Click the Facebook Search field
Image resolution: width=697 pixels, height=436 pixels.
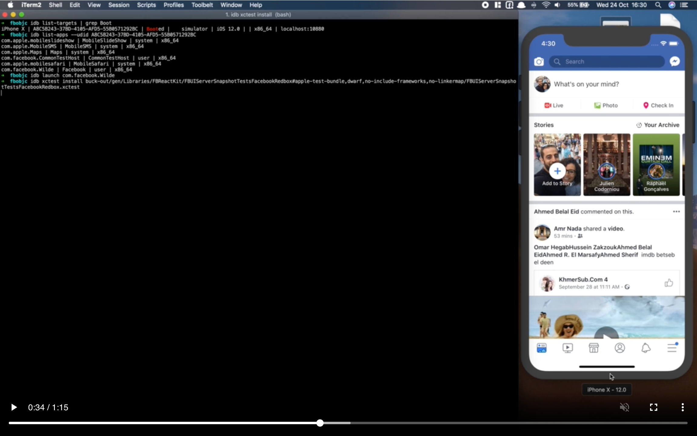(x=607, y=62)
